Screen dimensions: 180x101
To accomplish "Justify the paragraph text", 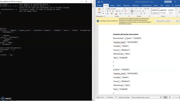I will pyautogui.click(x=140, y=11).
